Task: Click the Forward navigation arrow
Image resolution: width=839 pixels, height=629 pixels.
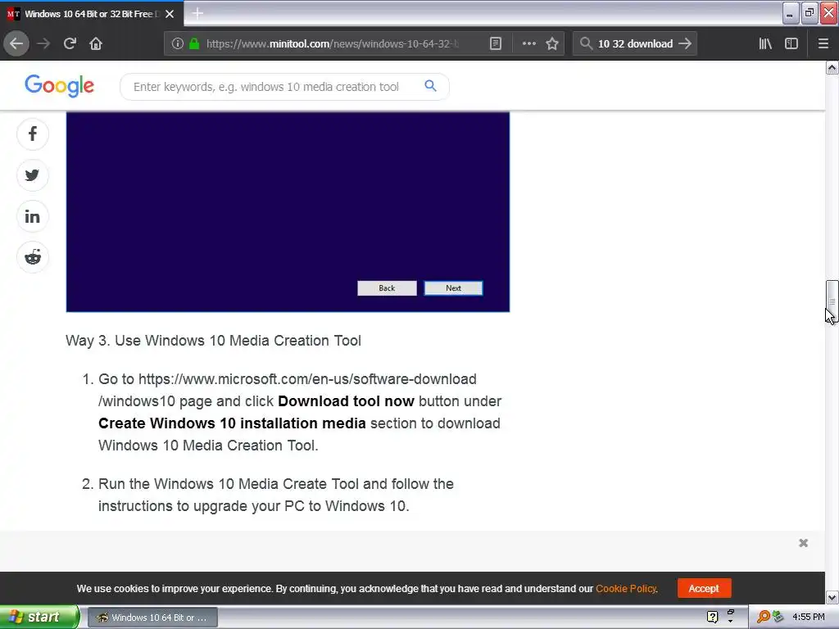Action: (43, 43)
